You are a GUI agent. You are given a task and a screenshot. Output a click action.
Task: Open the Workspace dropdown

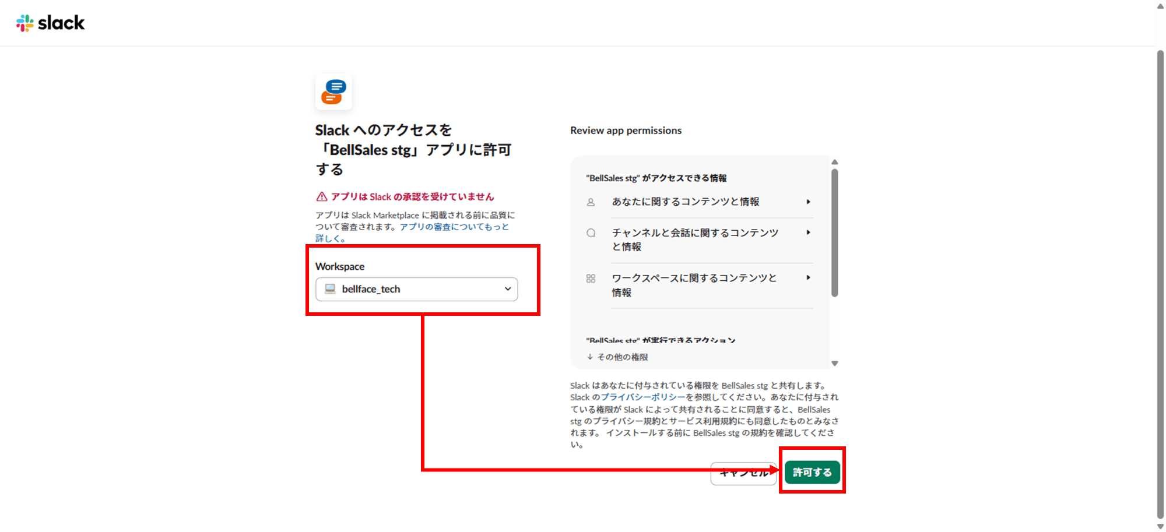[416, 289]
